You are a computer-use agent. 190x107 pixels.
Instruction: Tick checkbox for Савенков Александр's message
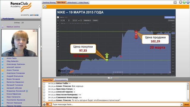click(44, 97)
